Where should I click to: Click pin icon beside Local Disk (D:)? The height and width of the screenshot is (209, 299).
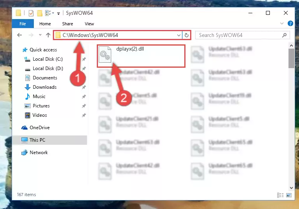point(84,68)
